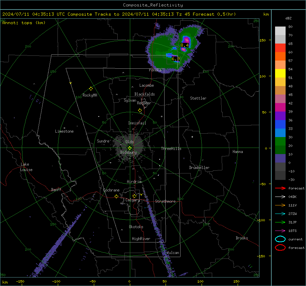This screenshot has width=306, height=286.
Task: Select the cyan 27ZW arrow legend icon
Action: (280, 214)
